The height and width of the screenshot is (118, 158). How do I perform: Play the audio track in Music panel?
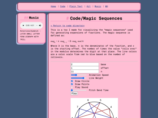[x=23, y=25]
